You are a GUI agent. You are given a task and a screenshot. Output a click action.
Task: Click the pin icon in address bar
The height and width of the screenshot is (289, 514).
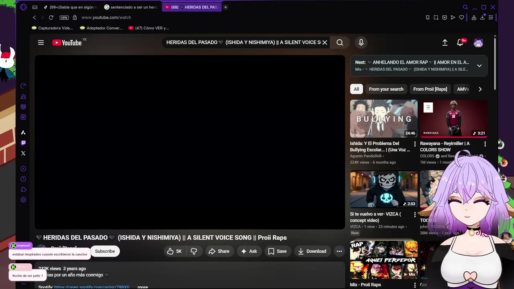[428, 18]
